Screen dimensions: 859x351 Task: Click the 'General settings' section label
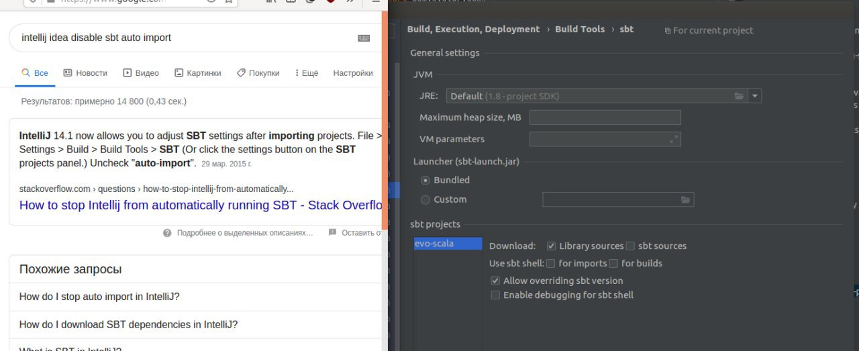point(445,53)
